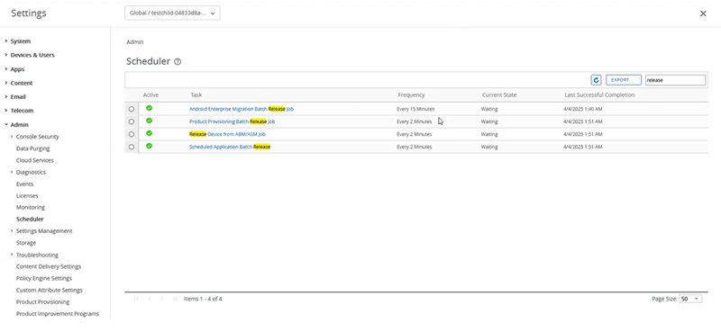Sort by Active column header
Screen dimensions: 721x332
coord(151,95)
